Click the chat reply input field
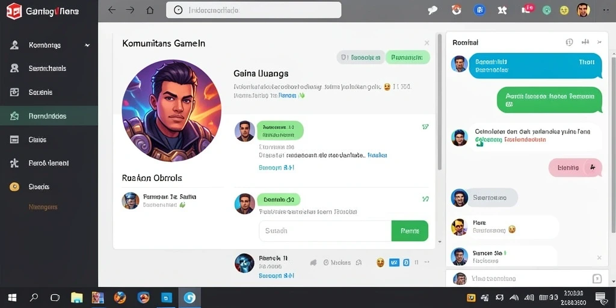This screenshot has height=308, width=616. [526, 279]
